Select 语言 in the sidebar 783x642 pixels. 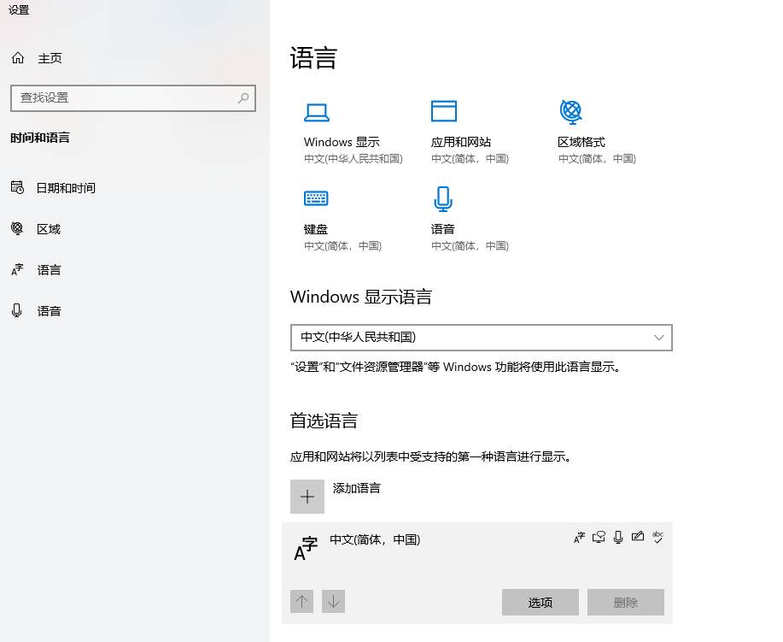pos(49,270)
